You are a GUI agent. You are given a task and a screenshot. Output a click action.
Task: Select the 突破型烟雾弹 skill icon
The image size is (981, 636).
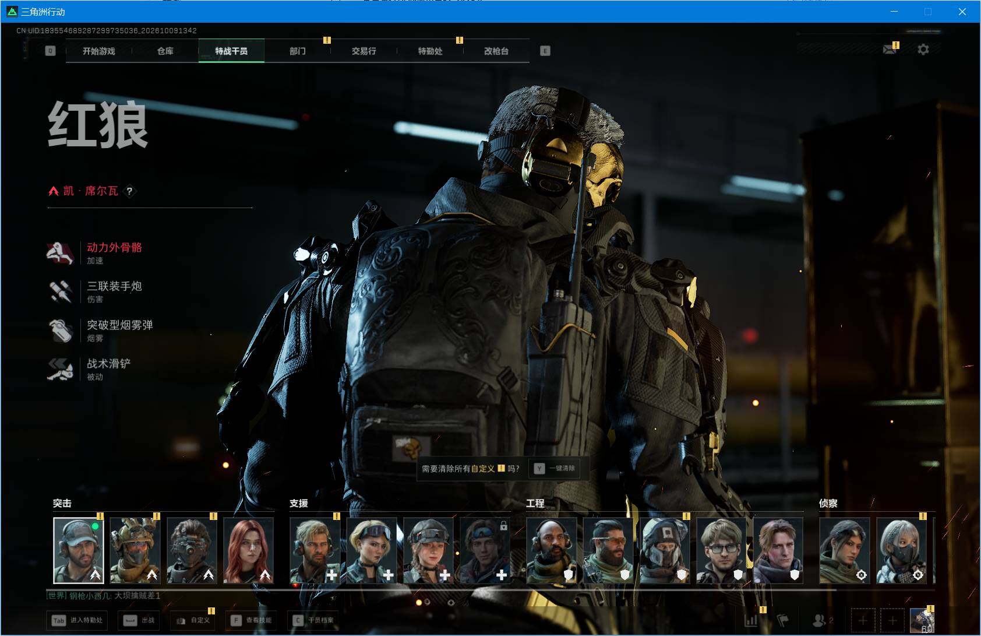click(x=60, y=331)
